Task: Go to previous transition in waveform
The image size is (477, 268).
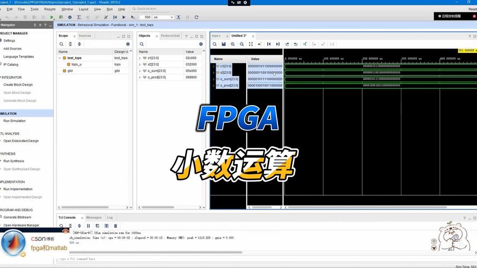Action: (x=287, y=44)
